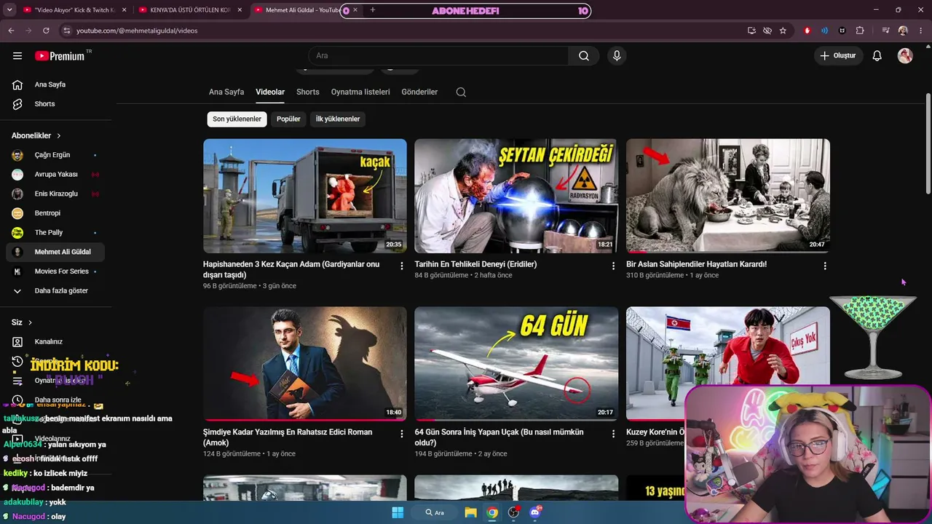The image size is (932, 524).
Task: Go back with the browser back arrow
Action: pos(11,31)
